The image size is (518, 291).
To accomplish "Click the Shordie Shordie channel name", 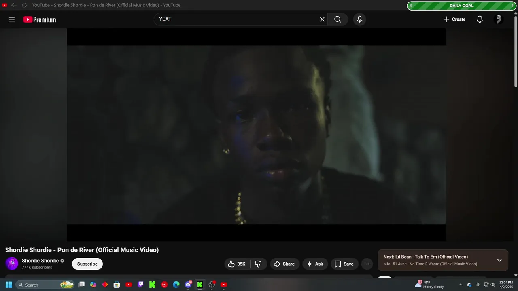I will click(x=40, y=261).
